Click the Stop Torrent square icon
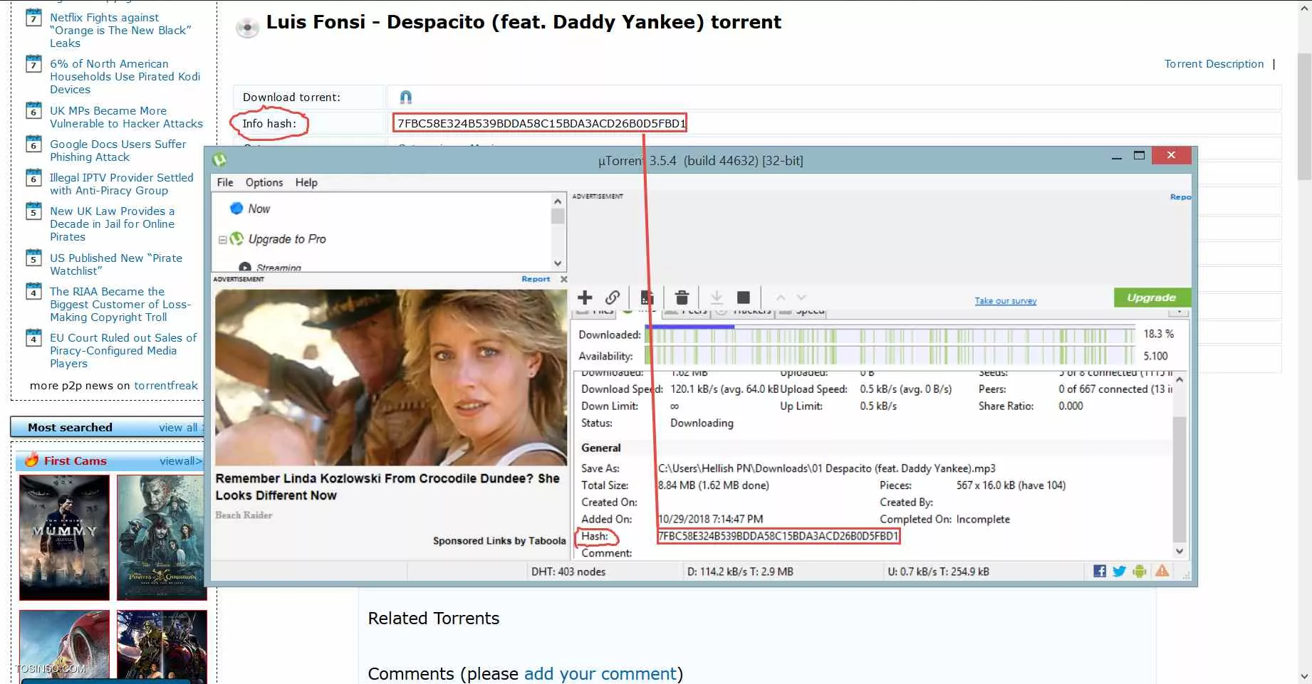This screenshot has height=684, width=1312. [744, 298]
